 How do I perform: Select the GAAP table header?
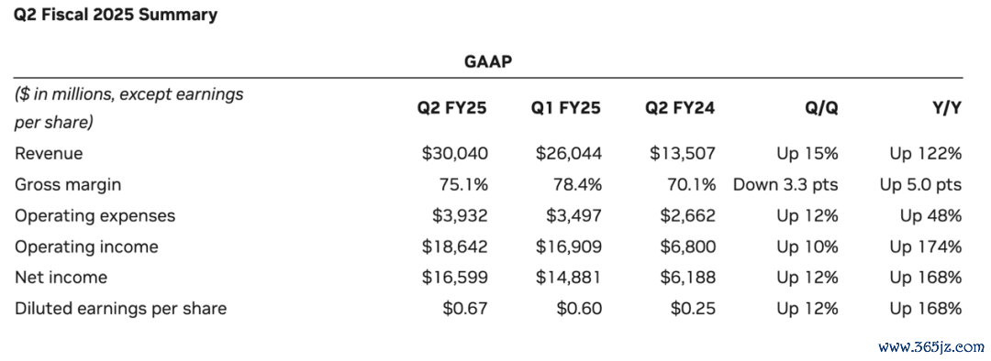click(488, 62)
